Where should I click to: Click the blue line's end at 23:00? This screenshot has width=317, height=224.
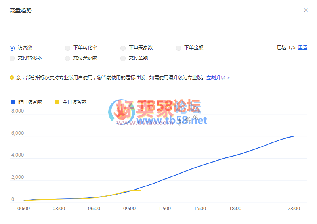294,136
